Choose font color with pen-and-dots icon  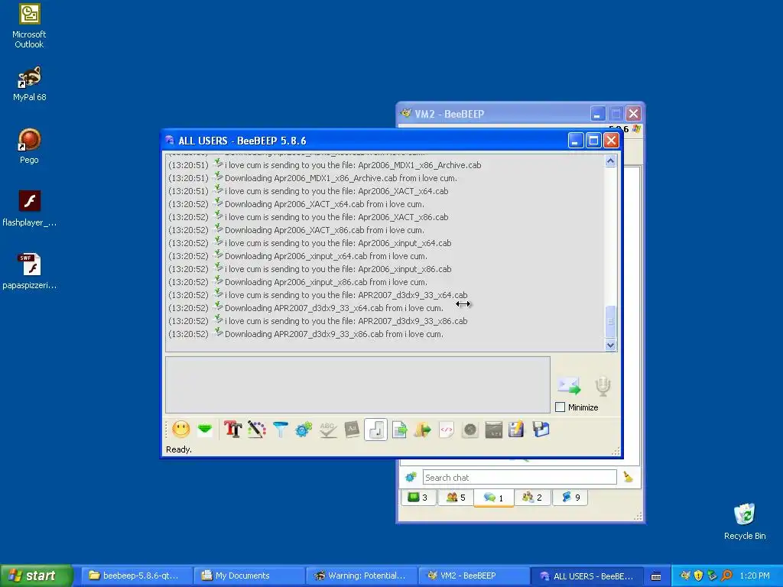256,430
